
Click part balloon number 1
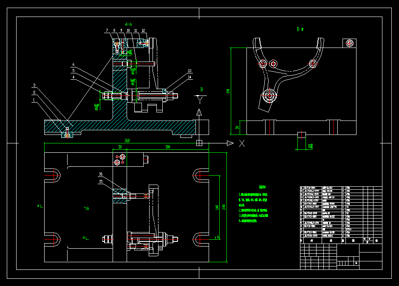(34, 100)
